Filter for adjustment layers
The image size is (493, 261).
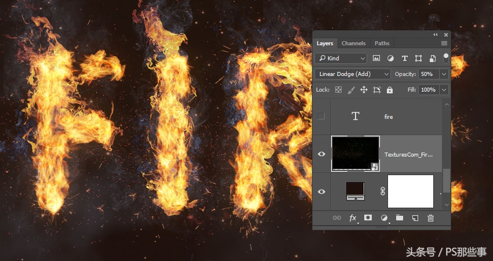390,58
